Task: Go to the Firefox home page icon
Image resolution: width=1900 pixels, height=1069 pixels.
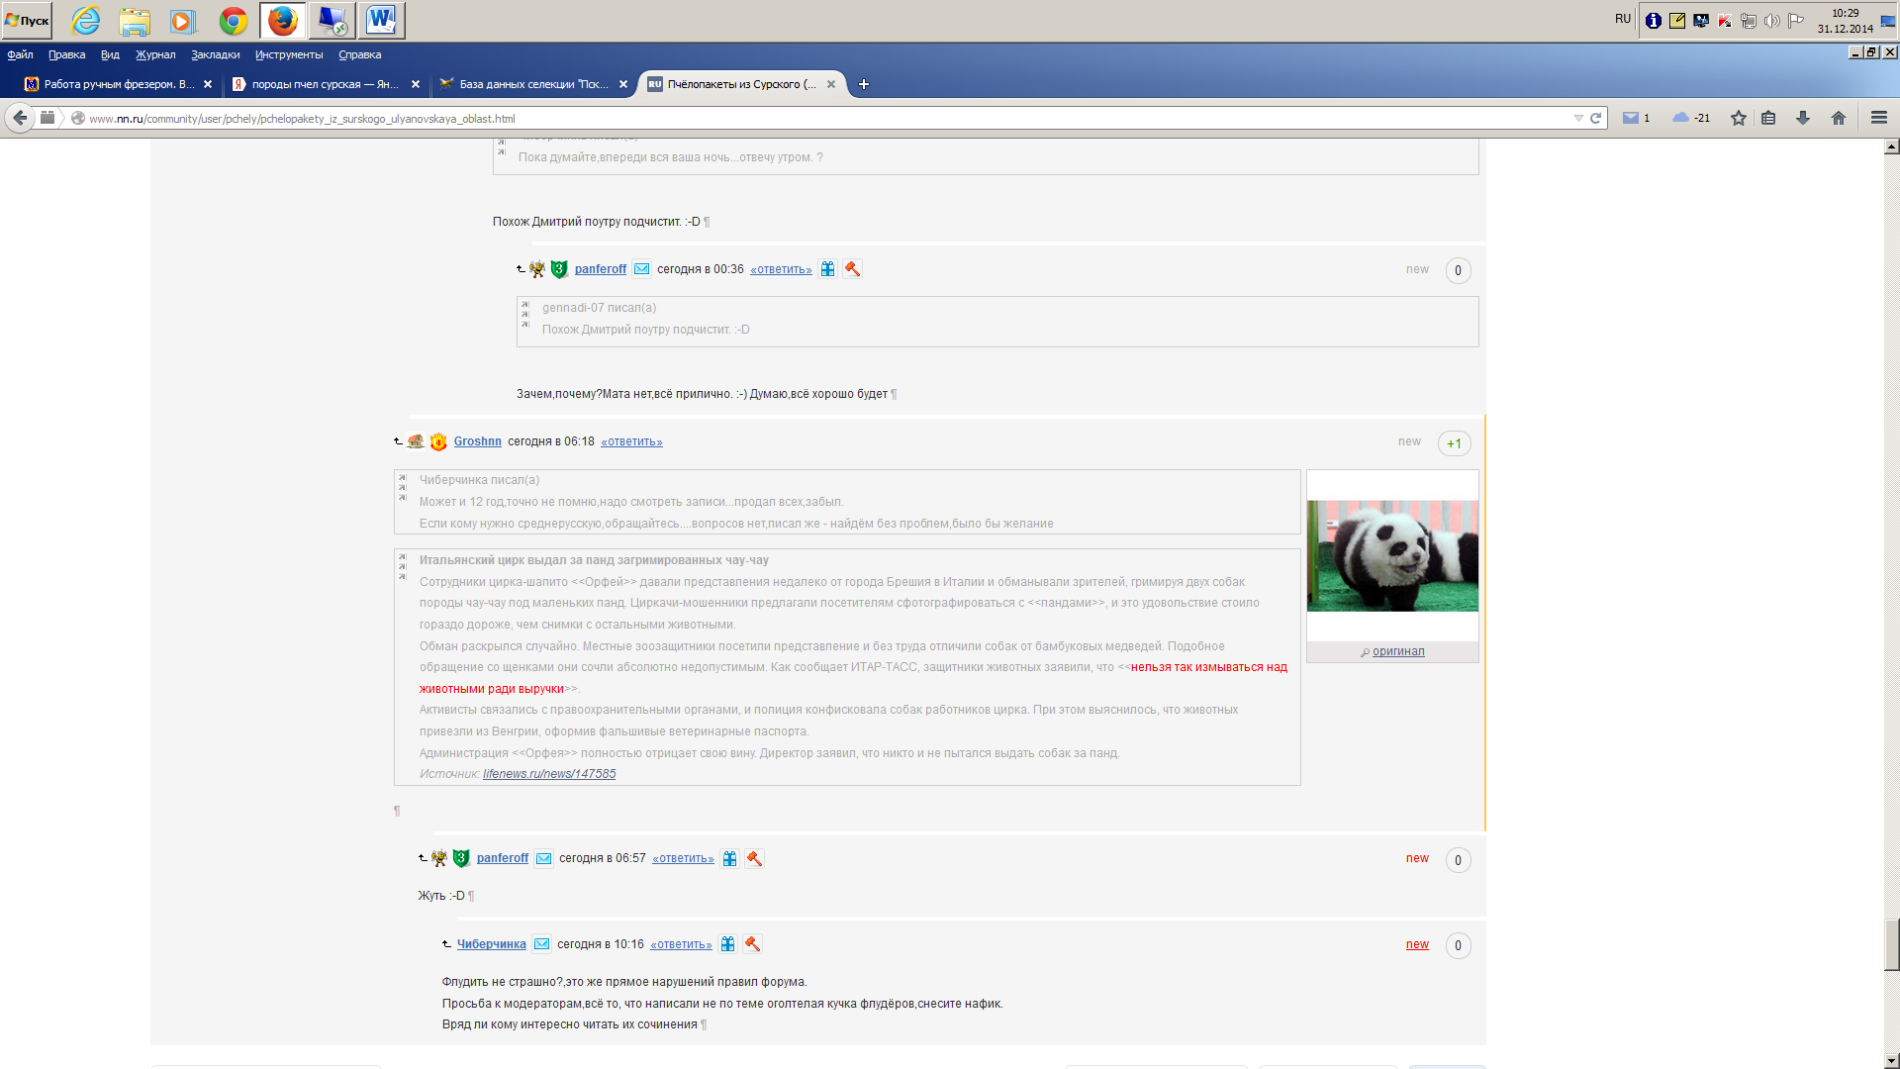Action: coord(1839,118)
